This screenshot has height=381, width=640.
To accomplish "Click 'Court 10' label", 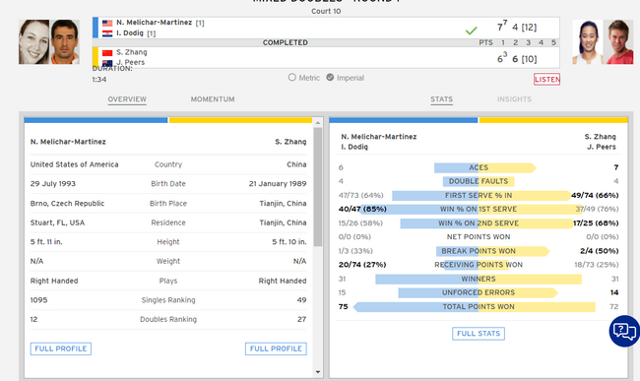I will tap(326, 12).
